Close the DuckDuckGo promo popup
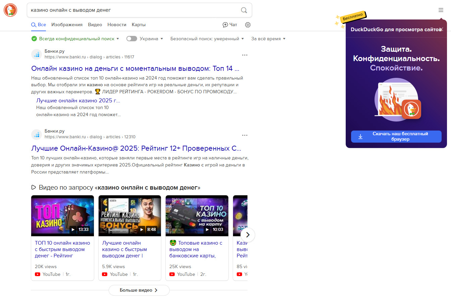This screenshot has width=451, height=297. [x=442, y=30]
